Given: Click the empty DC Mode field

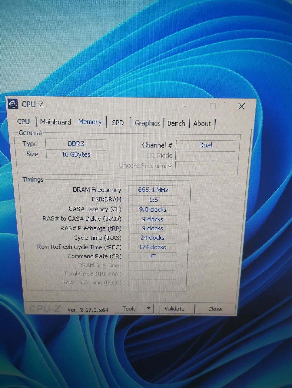Looking at the screenshot, I should tap(205, 156).
